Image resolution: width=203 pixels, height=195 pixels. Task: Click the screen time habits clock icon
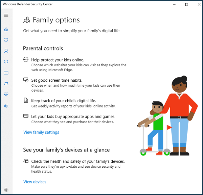coord(26,80)
